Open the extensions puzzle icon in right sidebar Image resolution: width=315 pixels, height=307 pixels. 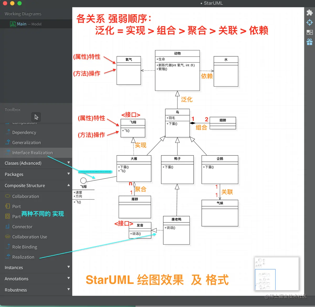click(x=309, y=13)
